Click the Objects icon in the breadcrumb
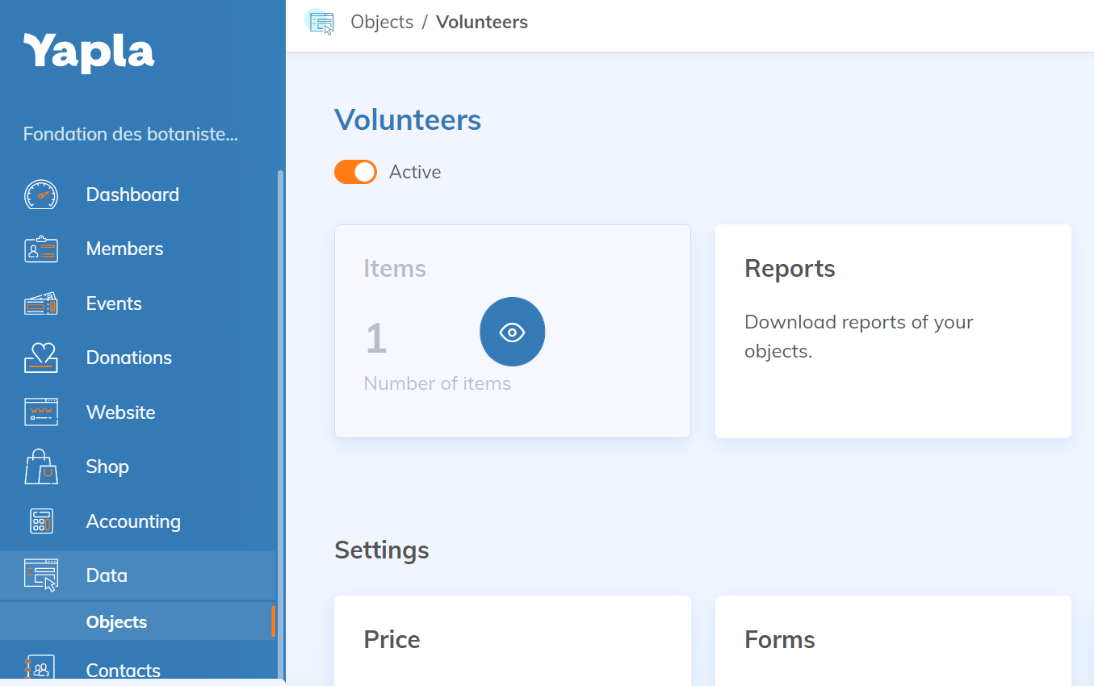Screen dimensions: 1094x686 [321, 23]
